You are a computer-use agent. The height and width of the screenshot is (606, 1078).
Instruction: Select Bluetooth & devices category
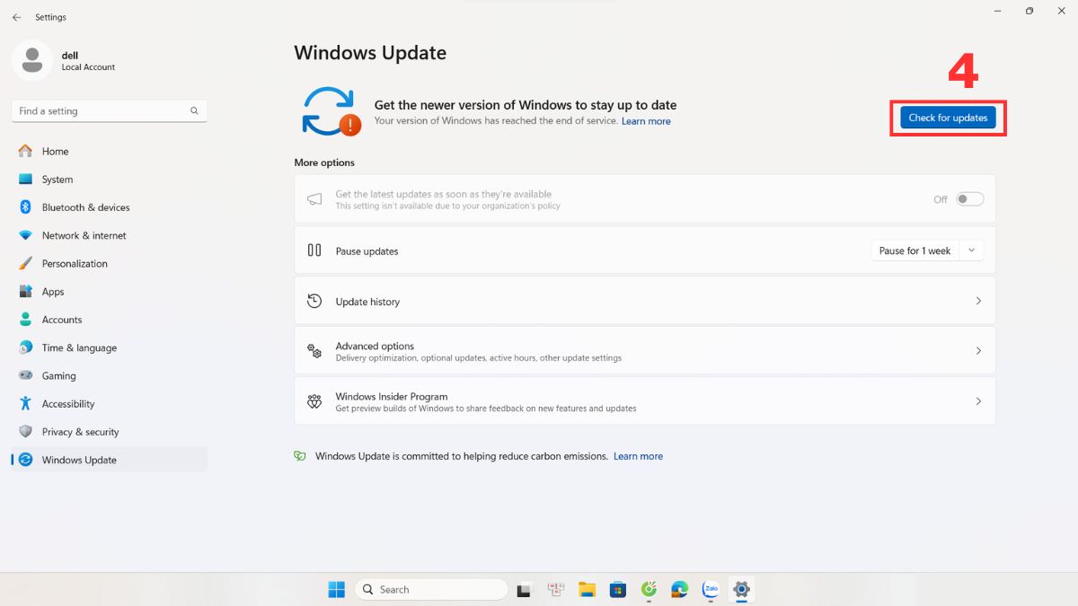(84, 206)
